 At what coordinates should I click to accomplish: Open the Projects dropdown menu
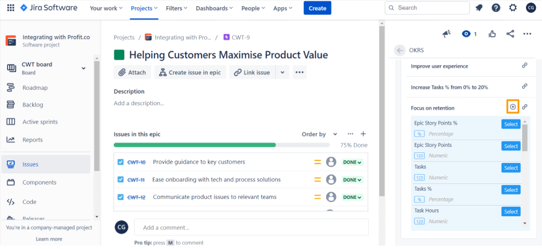click(x=144, y=8)
